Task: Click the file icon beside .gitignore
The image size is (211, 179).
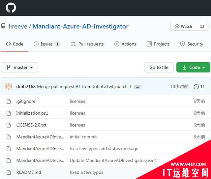Action: pos(9,101)
